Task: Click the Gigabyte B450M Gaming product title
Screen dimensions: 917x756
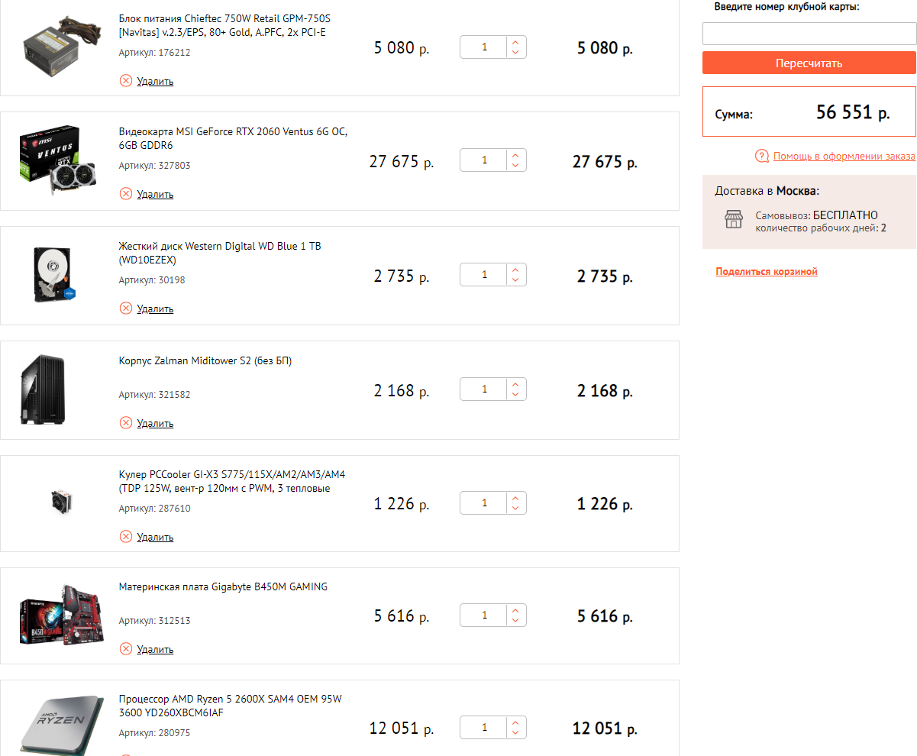Action: tap(223, 587)
